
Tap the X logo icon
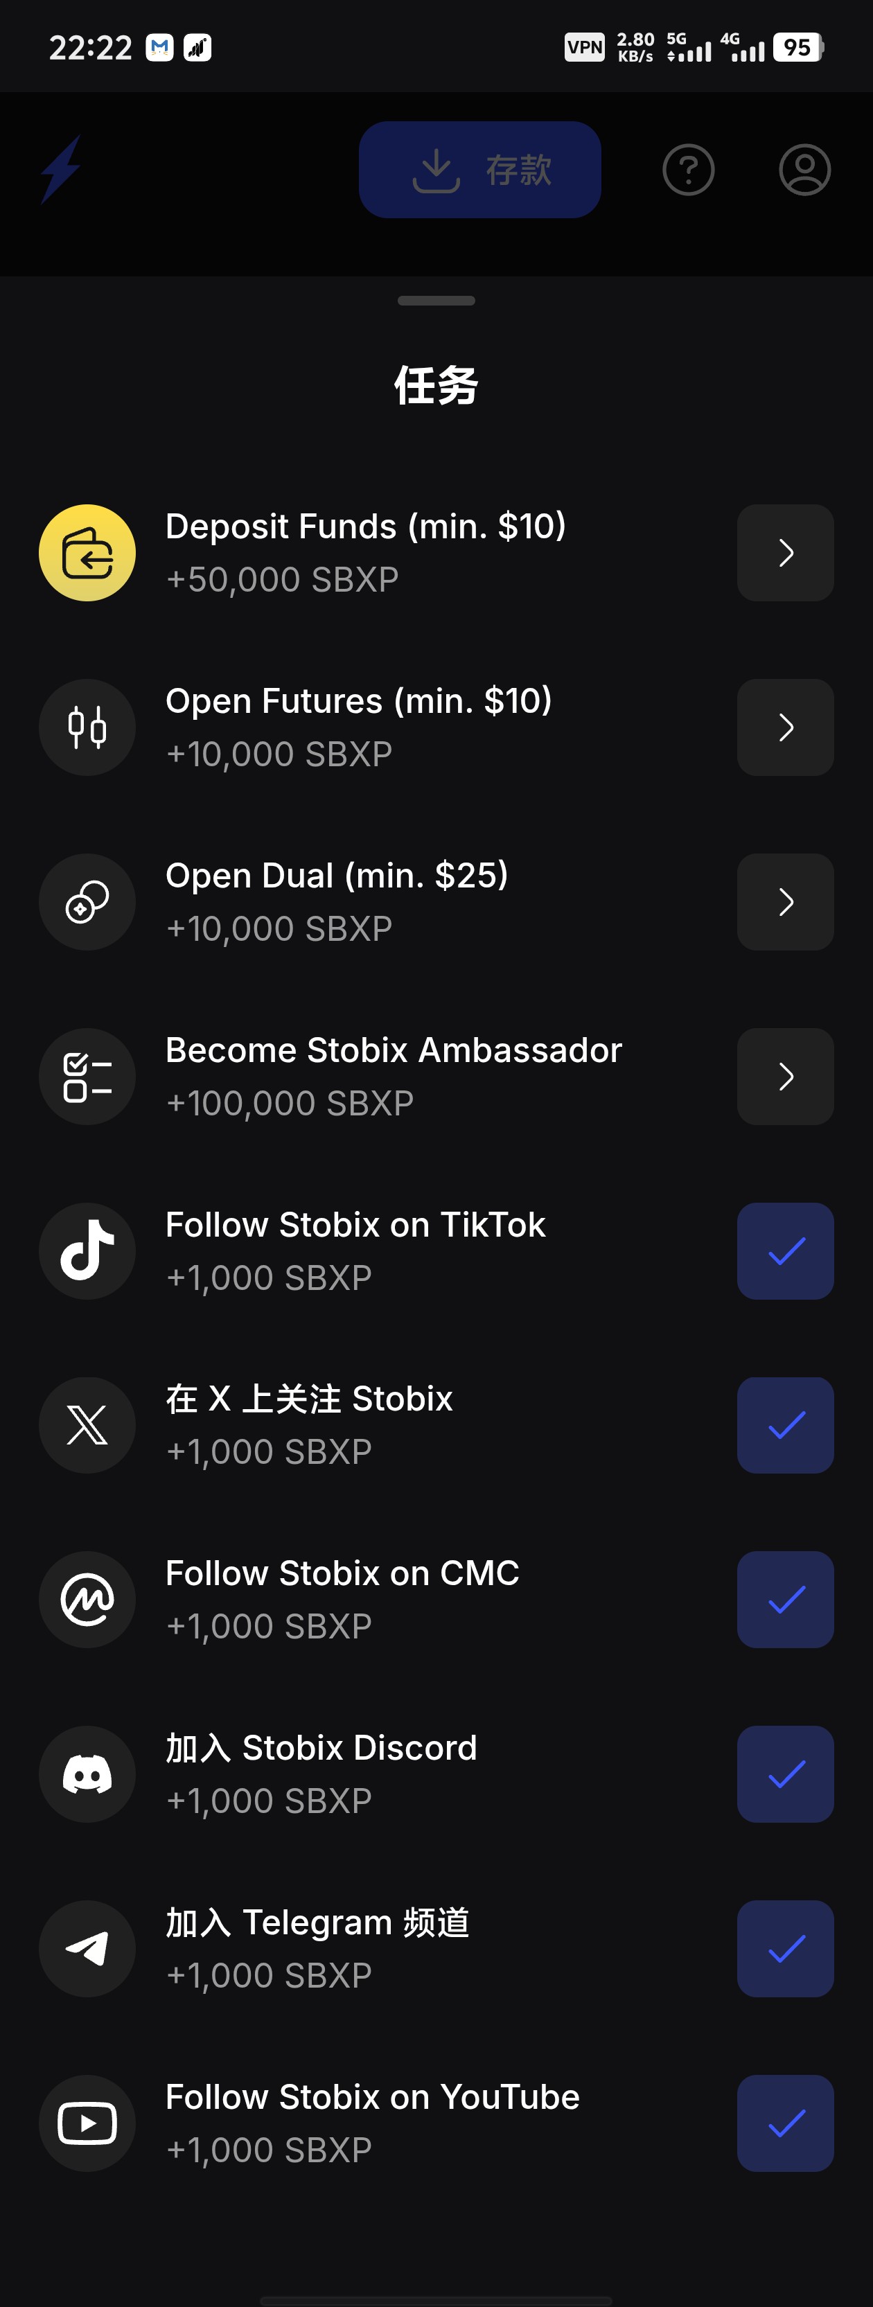click(87, 1425)
